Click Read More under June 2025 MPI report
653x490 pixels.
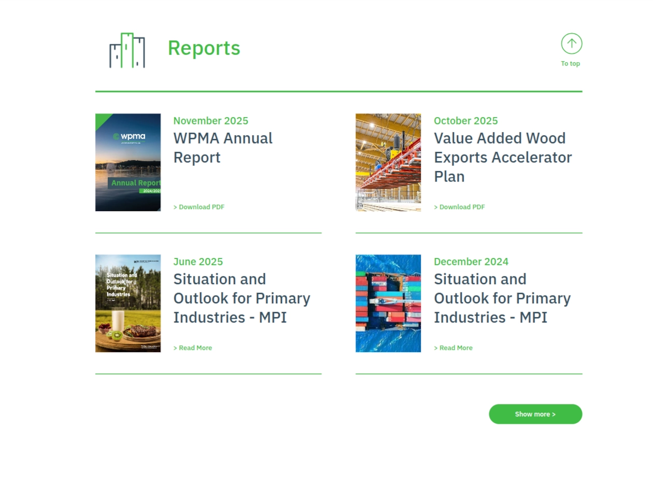pos(193,348)
